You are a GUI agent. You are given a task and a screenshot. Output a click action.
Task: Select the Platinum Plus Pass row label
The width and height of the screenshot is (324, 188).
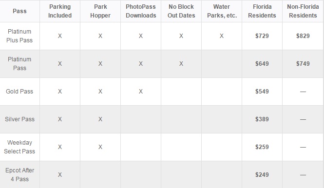19,36
